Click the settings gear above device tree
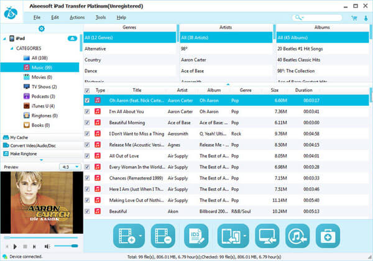Screen dimensions: 373x261 42,29
